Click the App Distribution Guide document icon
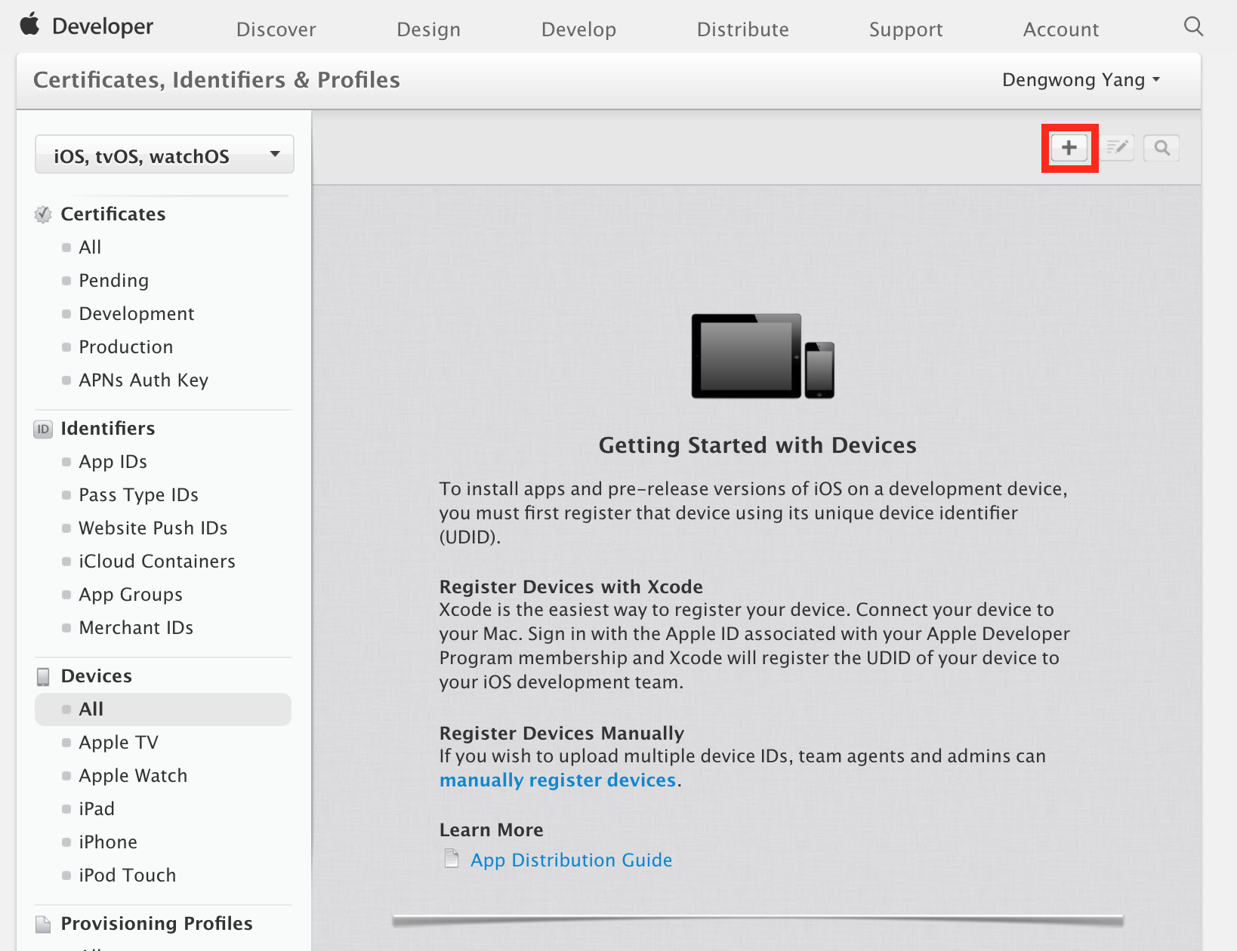Viewport: 1237px width, 951px height. 452,859
